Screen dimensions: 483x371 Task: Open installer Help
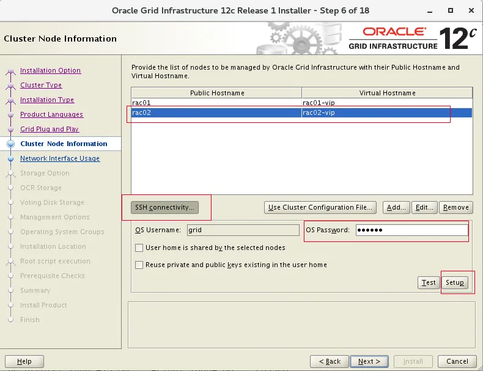24,361
